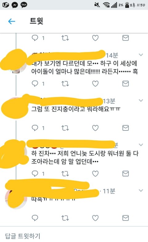Tap the 답글 트윗하기 reply field
This screenshot has width=148, height=242.
click(x=74, y=236)
